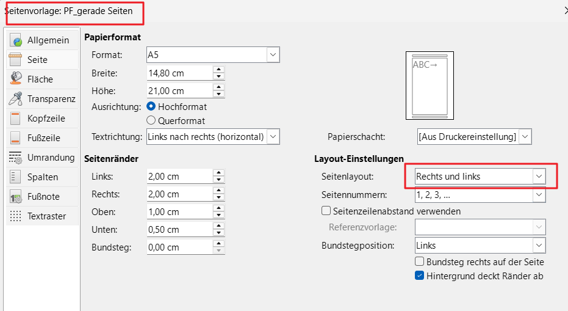Decrease Breite with the down arrow
This screenshot has width=568, height=311.
click(x=218, y=76)
